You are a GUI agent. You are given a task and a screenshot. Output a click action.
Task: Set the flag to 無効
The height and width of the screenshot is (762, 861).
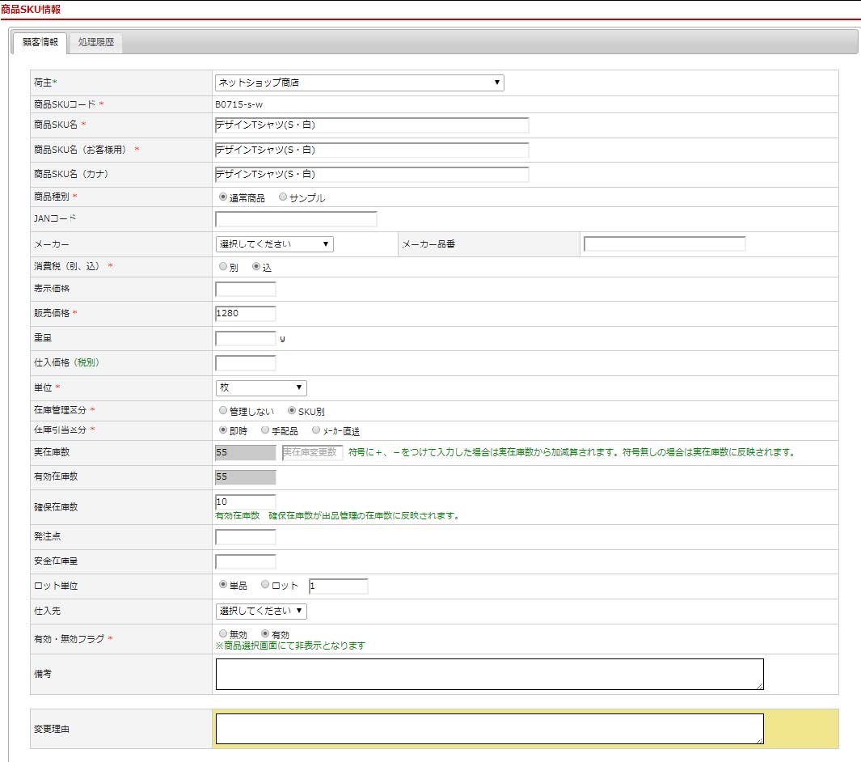(223, 634)
